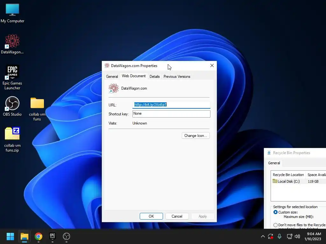The width and height of the screenshot is (326, 244).
Task: Click the microphone tray icon
Action: [280, 236]
